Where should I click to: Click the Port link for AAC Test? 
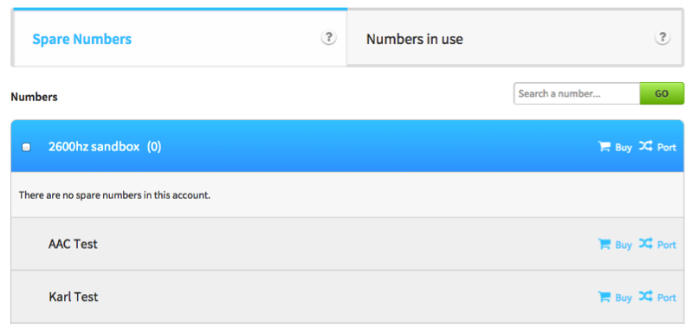coord(666,245)
